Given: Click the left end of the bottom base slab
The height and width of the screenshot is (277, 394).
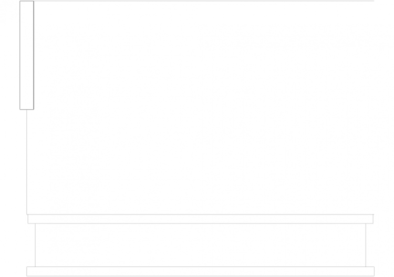Looking at the screenshot, I should point(27,271).
